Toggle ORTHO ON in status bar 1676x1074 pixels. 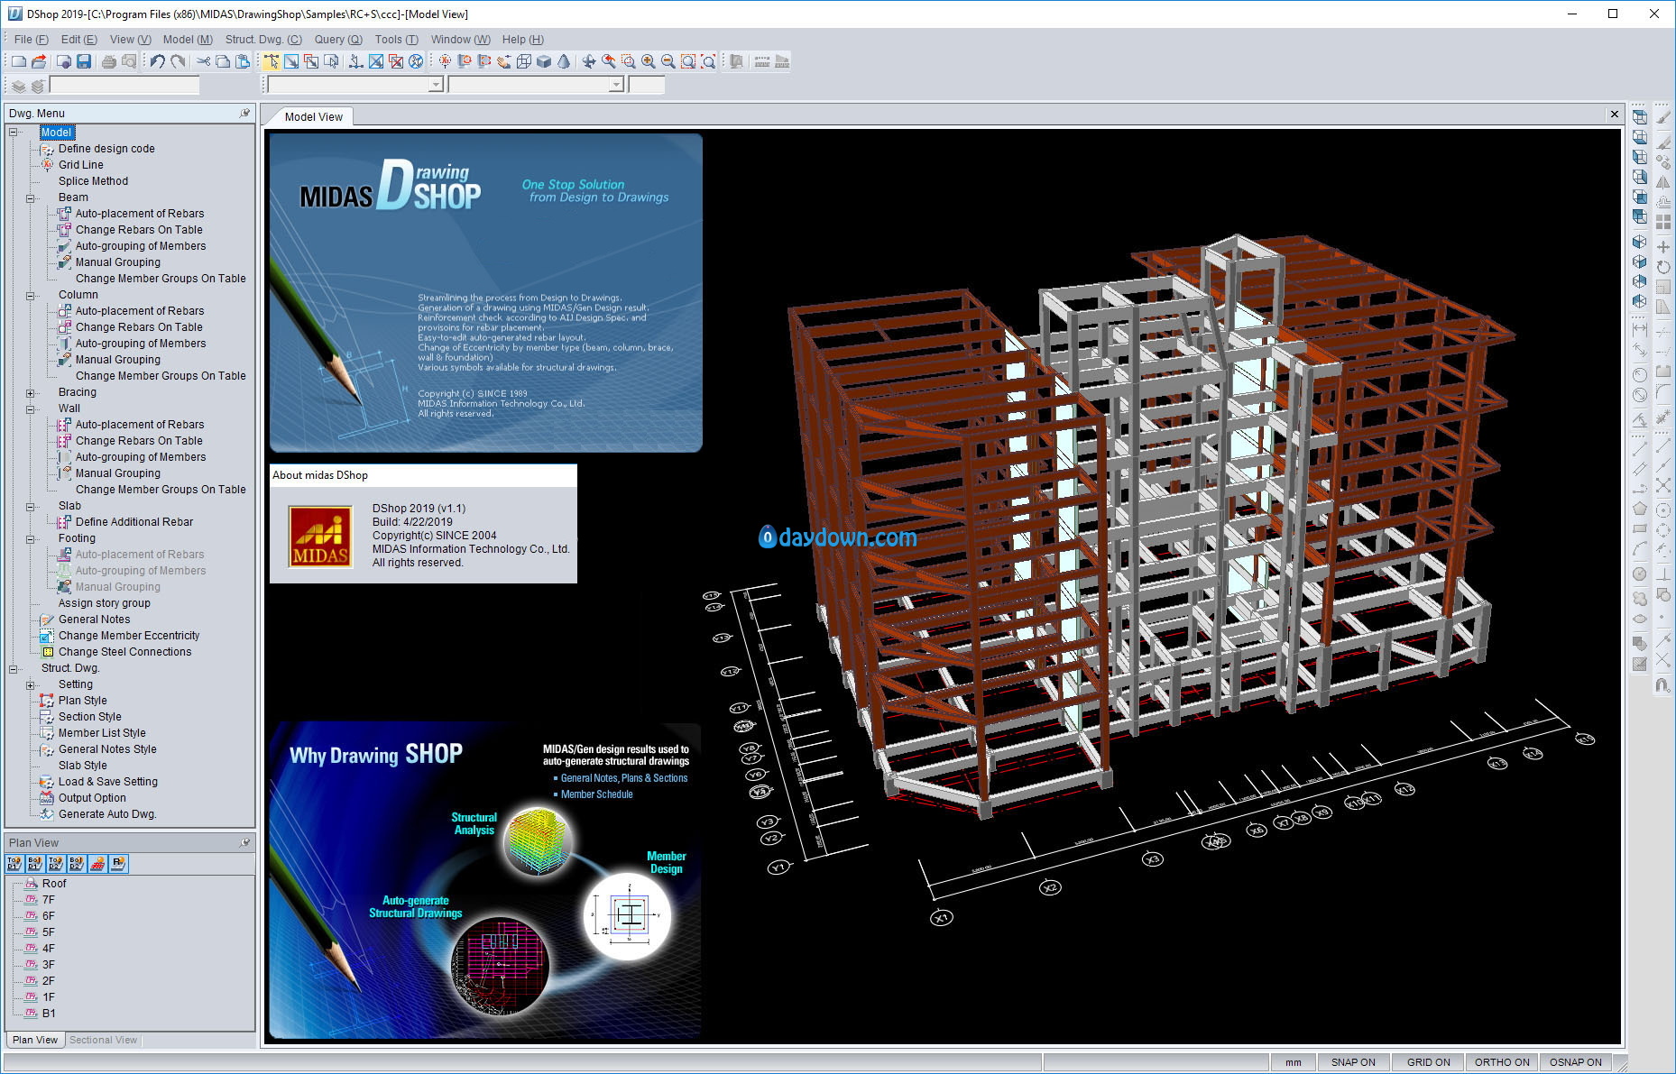[1503, 1062]
